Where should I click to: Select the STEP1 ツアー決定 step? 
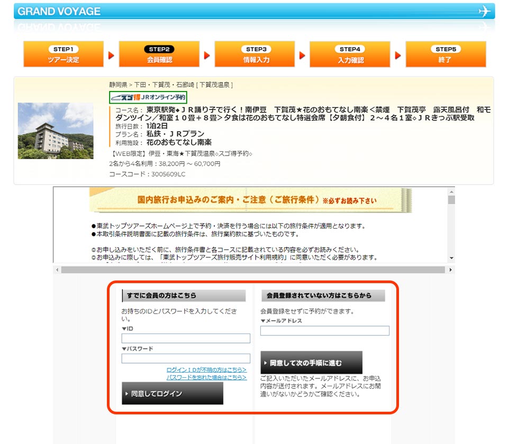tap(63, 53)
